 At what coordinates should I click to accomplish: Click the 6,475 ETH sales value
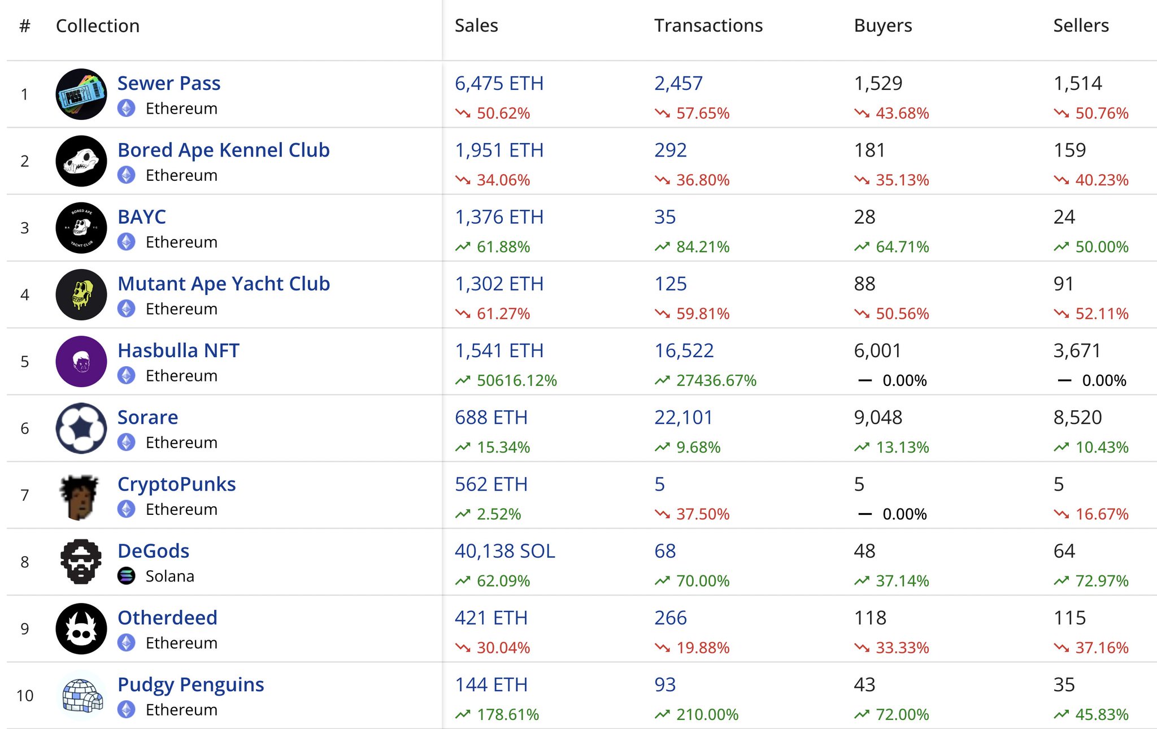tap(499, 83)
